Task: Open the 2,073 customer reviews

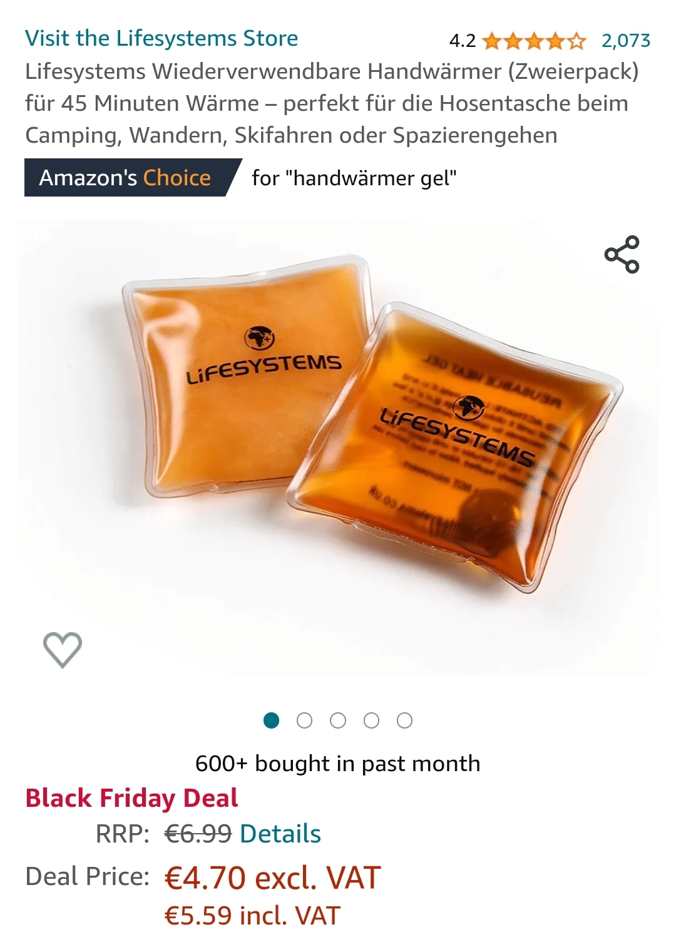Action: point(626,41)
